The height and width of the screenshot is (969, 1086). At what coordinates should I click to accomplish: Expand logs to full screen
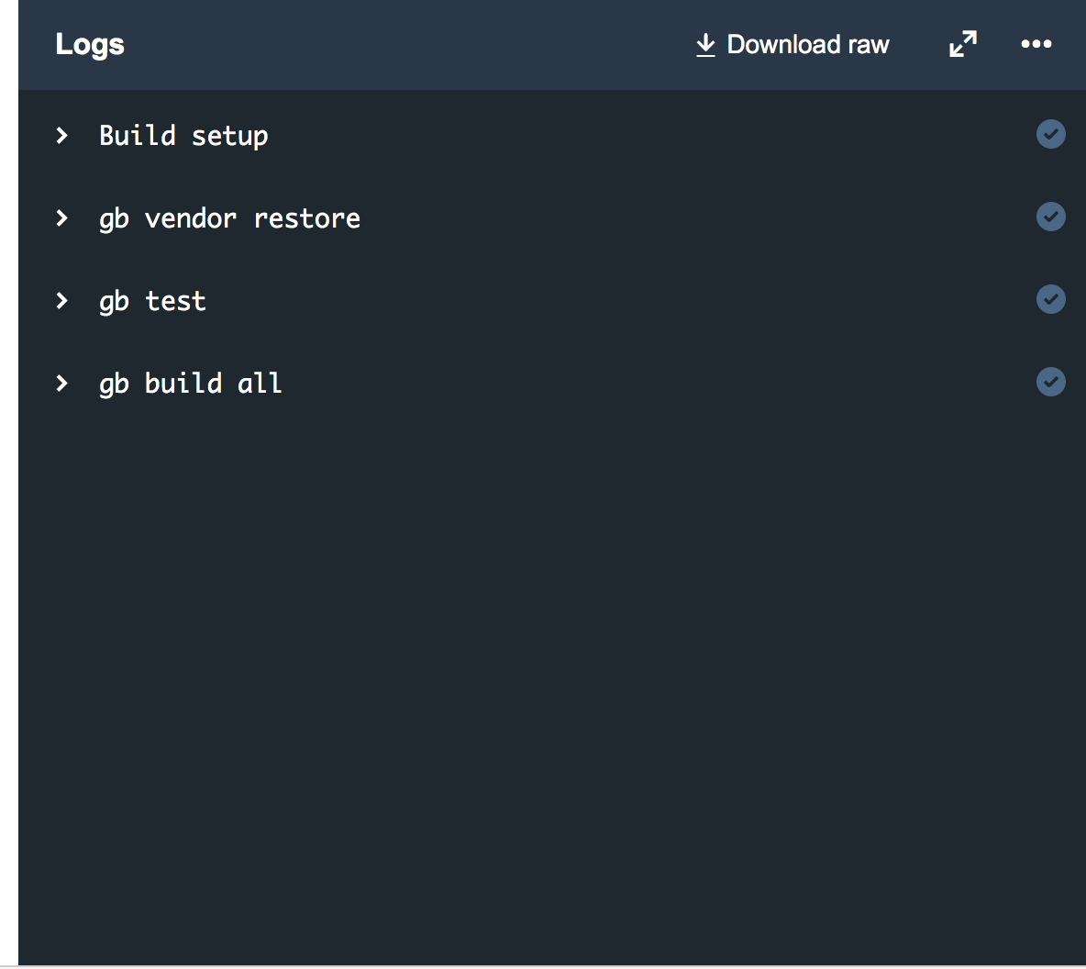(963, 44)
